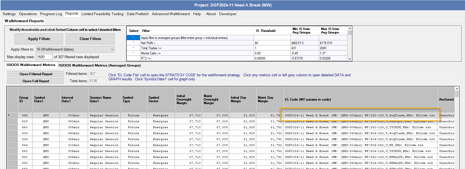Screen dimensions: 465x169
Task: Click the Apply Filters button
Action: point(39,39)
